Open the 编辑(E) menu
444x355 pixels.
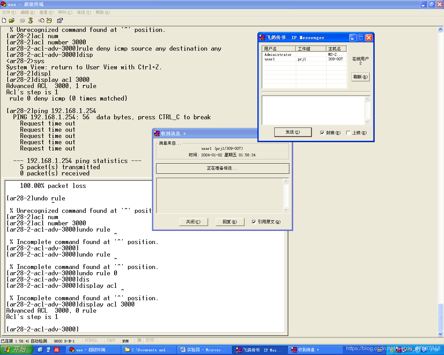pyautogui.click(x=27, y=12)
